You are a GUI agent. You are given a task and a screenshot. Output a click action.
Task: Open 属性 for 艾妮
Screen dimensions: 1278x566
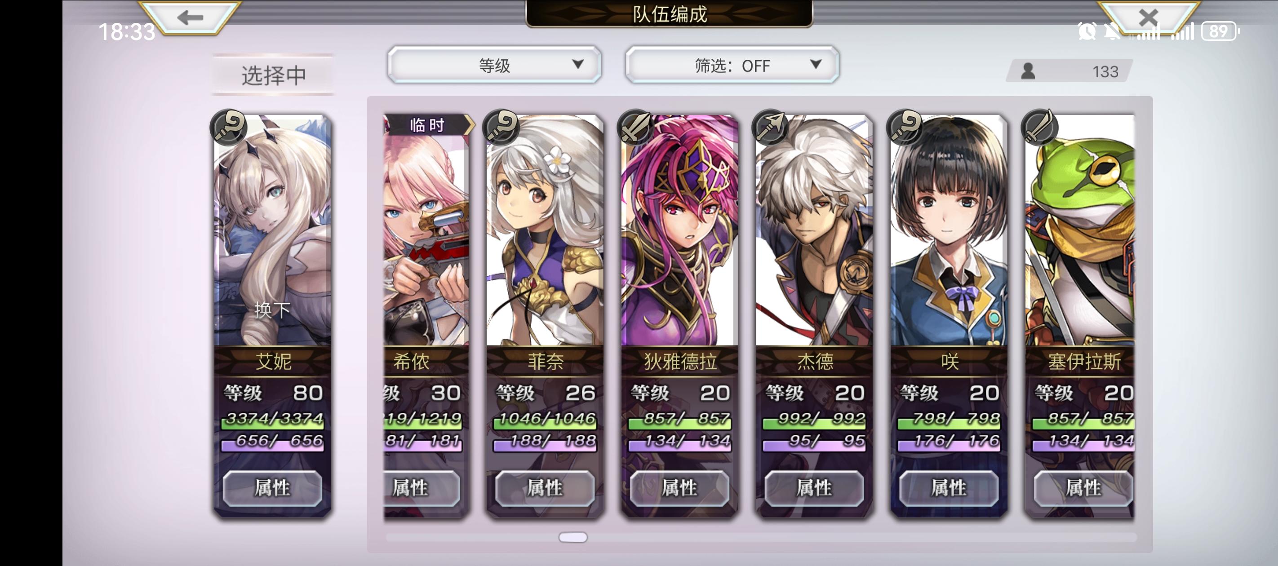pyautogui.click(x=272, y=488)
